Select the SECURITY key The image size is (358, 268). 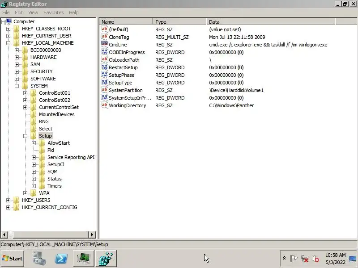coord(41,71)
